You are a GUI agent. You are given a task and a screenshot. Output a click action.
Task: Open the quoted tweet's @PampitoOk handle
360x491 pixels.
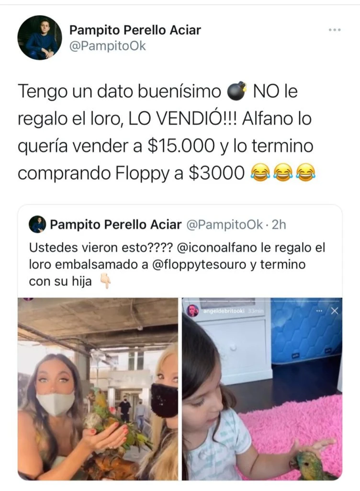pyautogui.click(x=225, y=224)
